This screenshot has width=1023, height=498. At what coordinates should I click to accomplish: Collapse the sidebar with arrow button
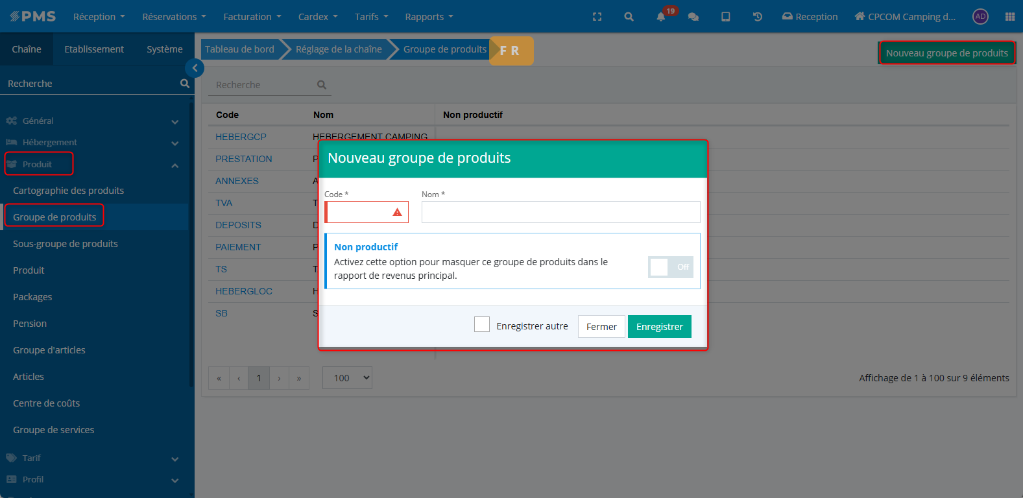(x=195, y=68)
